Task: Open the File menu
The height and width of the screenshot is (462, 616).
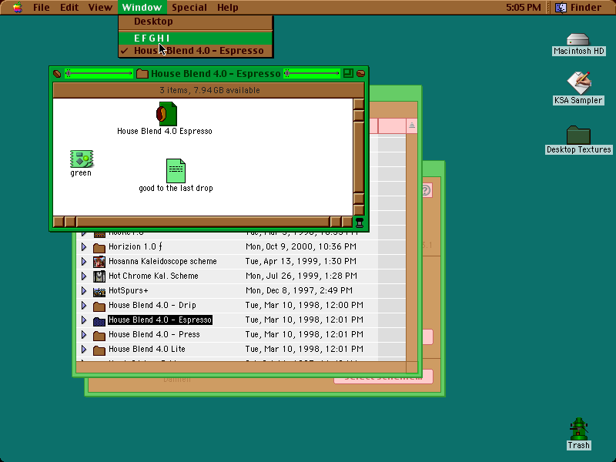Action: point(42,8)
